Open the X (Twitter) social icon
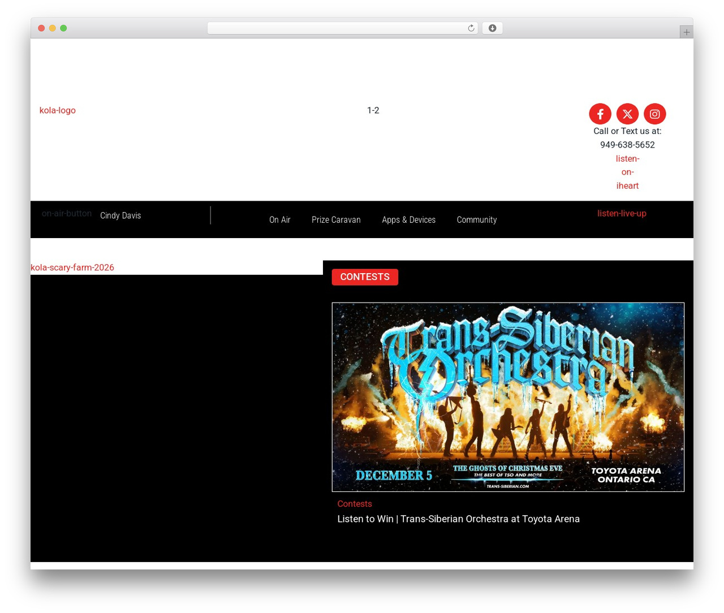The image size is (724, 613). click(627, 114)
